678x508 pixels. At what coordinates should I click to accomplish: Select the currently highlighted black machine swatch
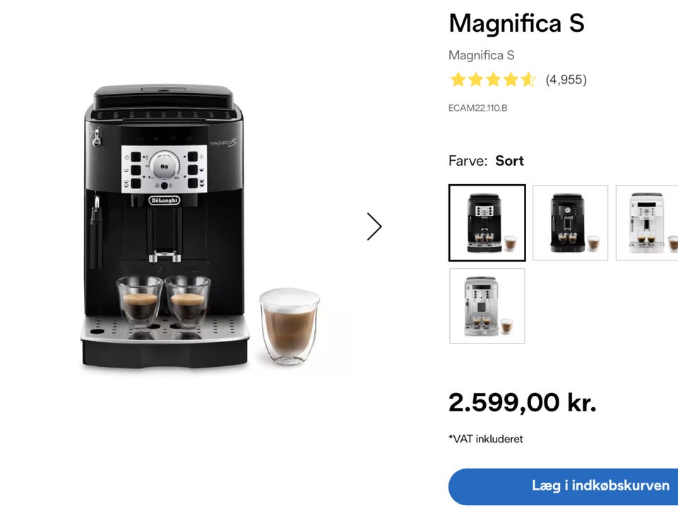pyautogui.click(x=487, y=223)
